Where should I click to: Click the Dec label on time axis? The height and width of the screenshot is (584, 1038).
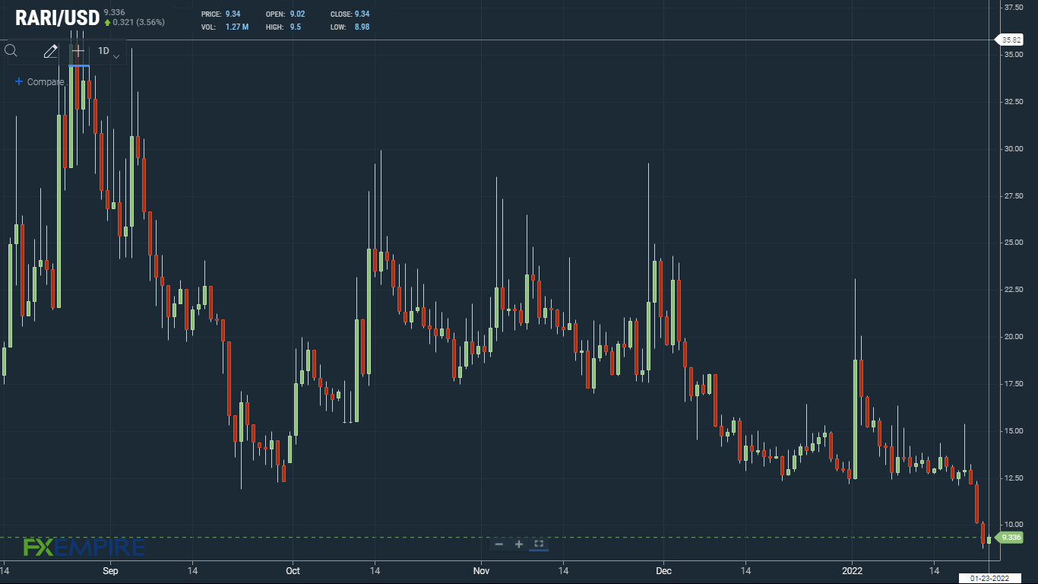click(x=664, y=570)
